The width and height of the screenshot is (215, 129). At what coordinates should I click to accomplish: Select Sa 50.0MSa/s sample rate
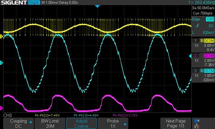tap(203, 8)
